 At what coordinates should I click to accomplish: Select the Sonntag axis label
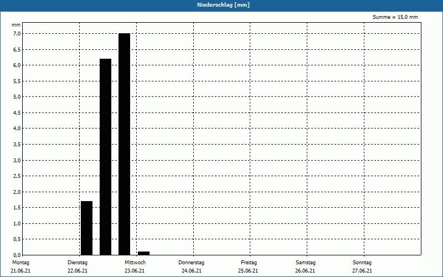pyautogui.click(x=362, y=263)
